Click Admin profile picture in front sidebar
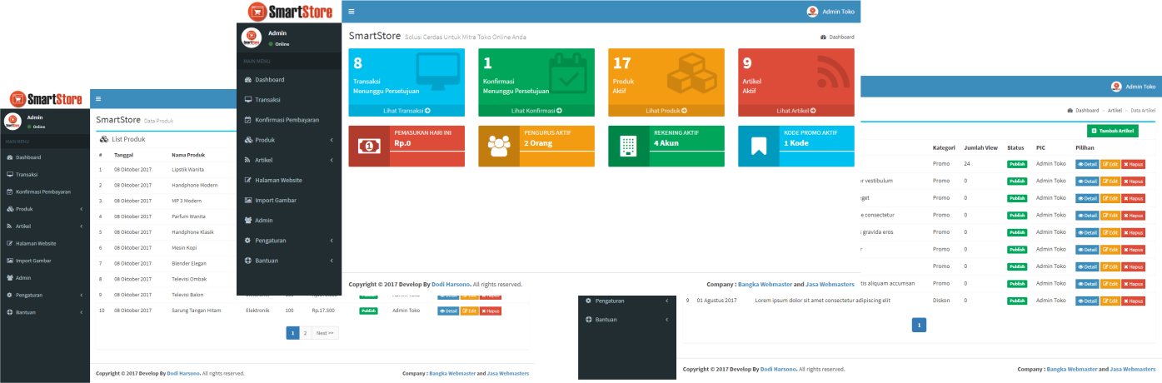Viewport: 1162px width, 383px height. pos(251,37)
